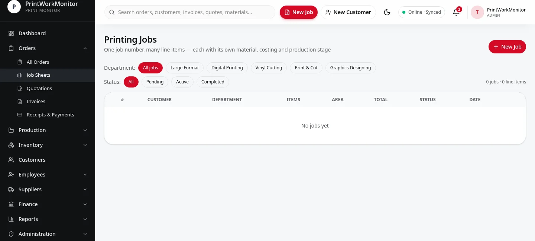Filter department by Graphics Designing

(351, 68)
